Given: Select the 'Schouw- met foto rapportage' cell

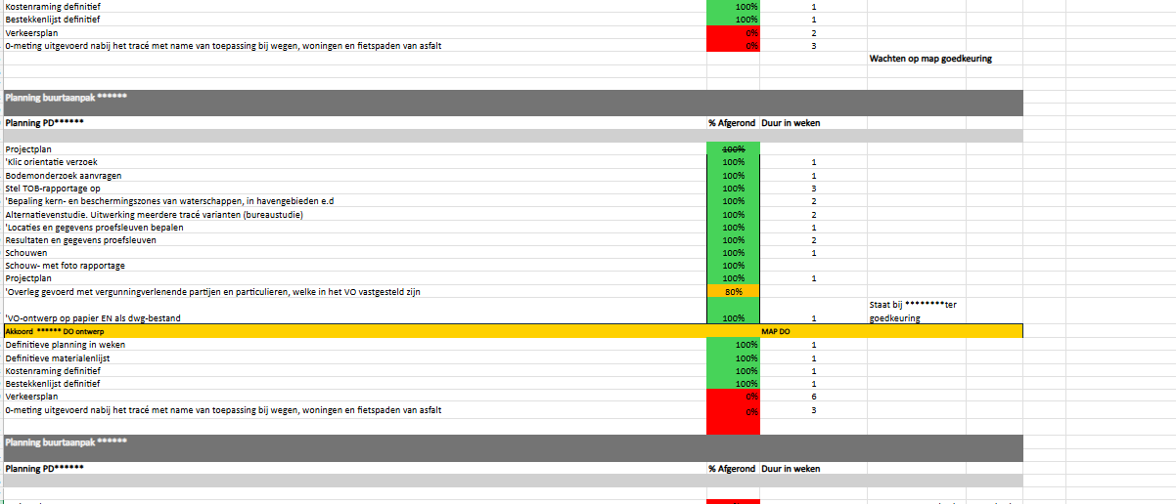Looking at the screenshot, I should tap(65, 266).
